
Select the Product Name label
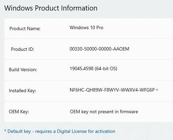point(25,28)
